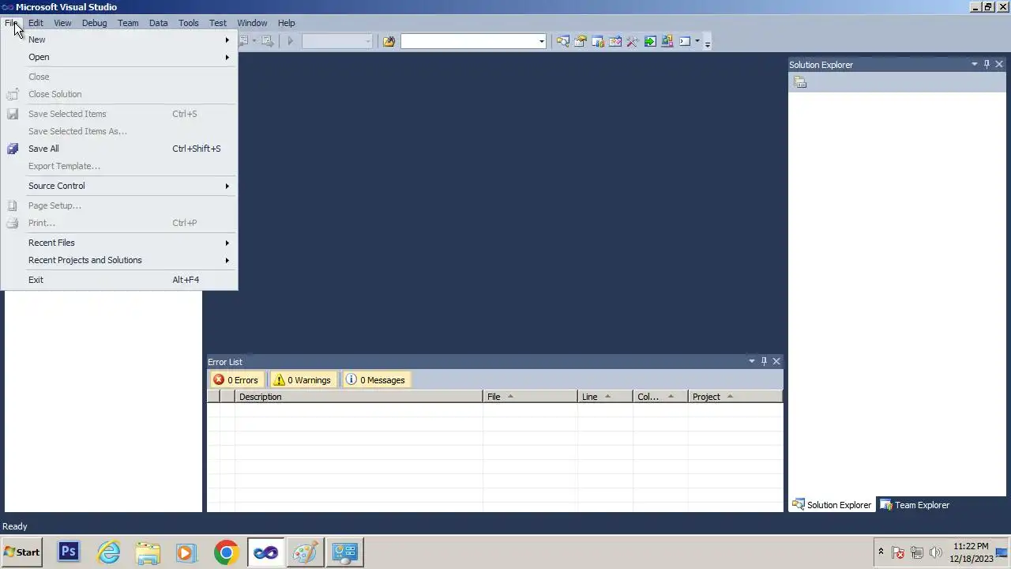
Task: Expand the Recent Files submenu
Action: (x=118, y=243)
